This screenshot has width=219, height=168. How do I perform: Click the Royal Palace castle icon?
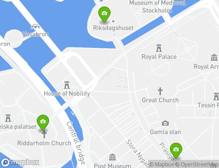pyautogui.click(x=159, y=48)
